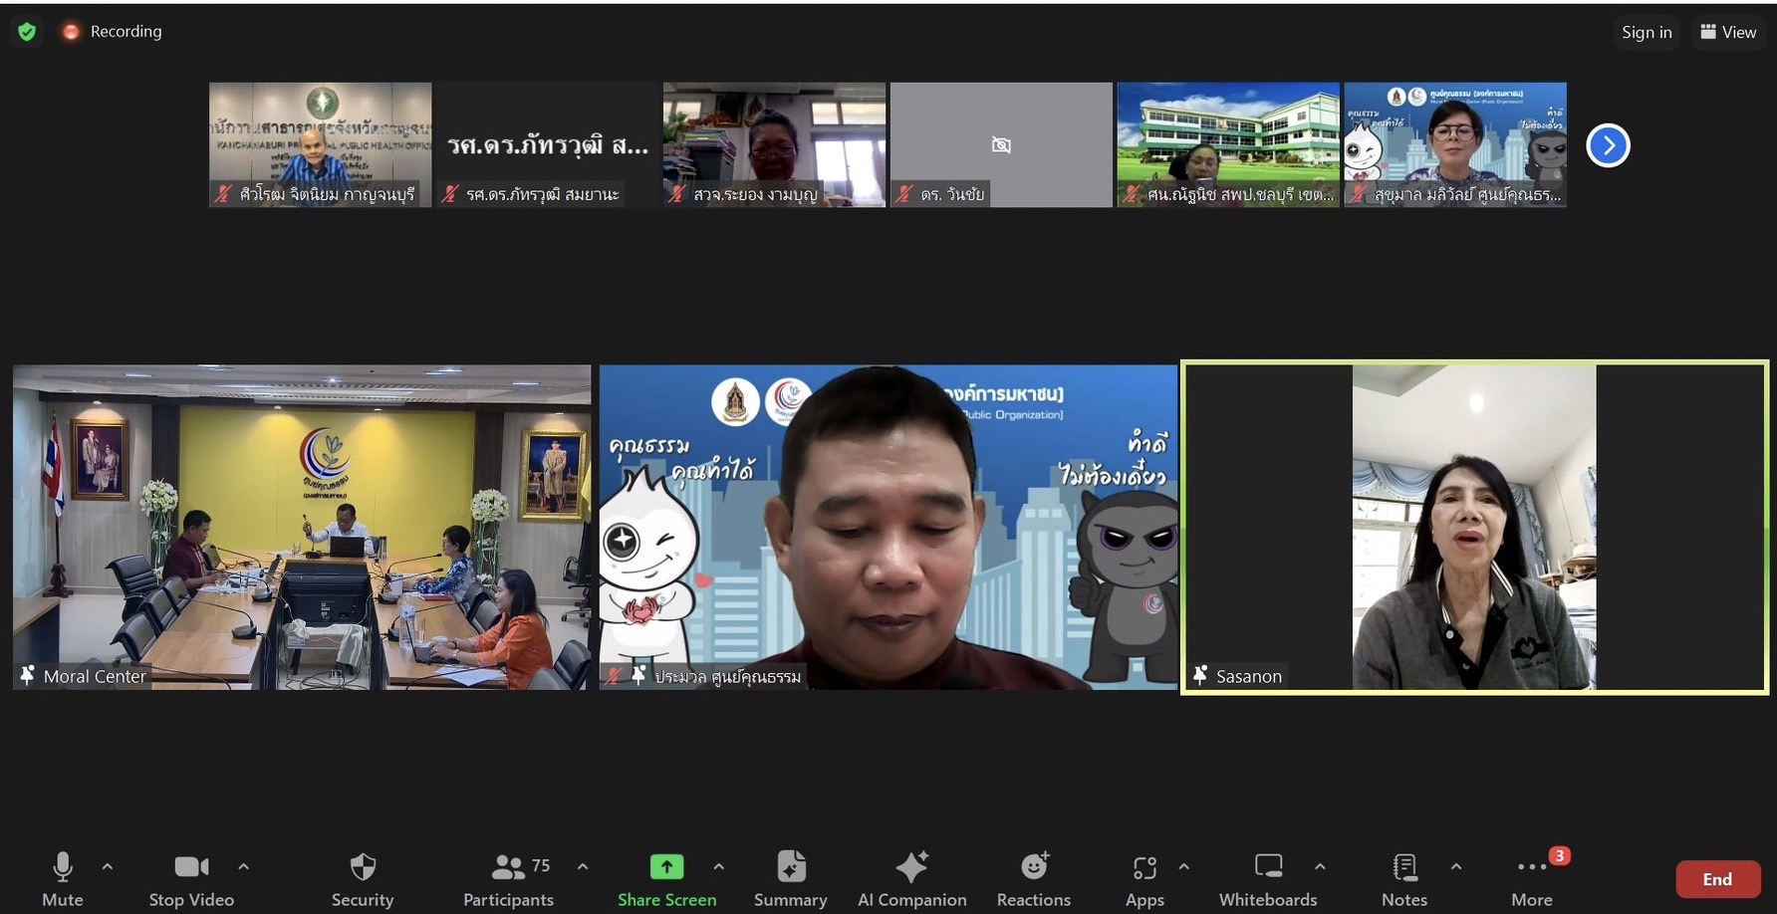Click the red End meeting button

[x=1717, y=879]
